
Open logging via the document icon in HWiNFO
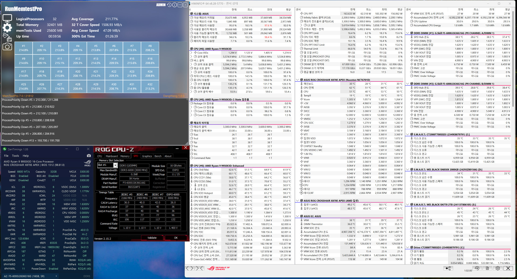coord(487,268)
